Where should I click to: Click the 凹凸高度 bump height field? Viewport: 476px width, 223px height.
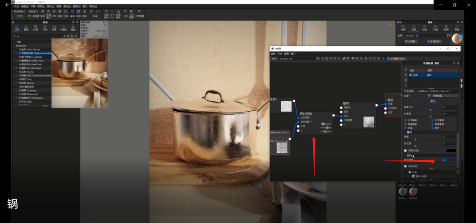click(449, 160)
